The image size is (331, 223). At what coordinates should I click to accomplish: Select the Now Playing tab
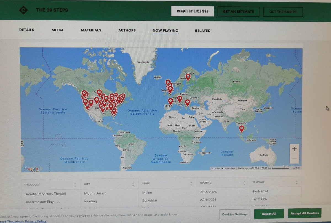tap(165, 31)
